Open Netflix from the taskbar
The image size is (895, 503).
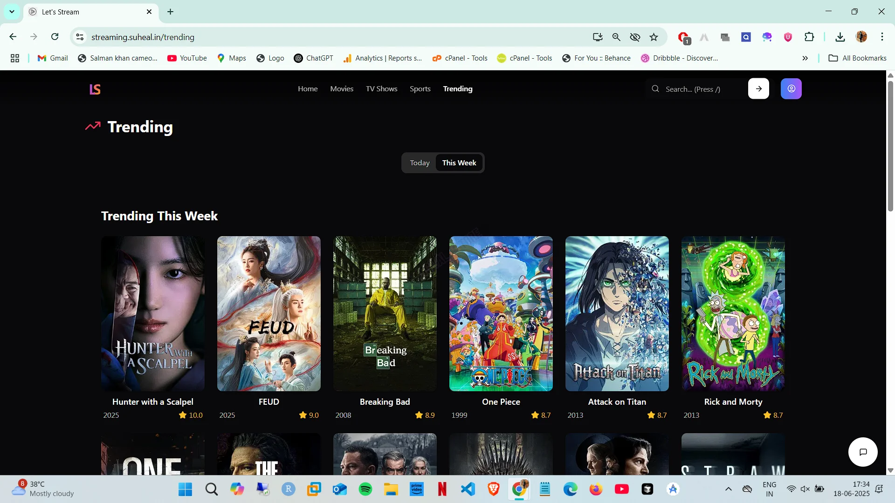point(442,489)
